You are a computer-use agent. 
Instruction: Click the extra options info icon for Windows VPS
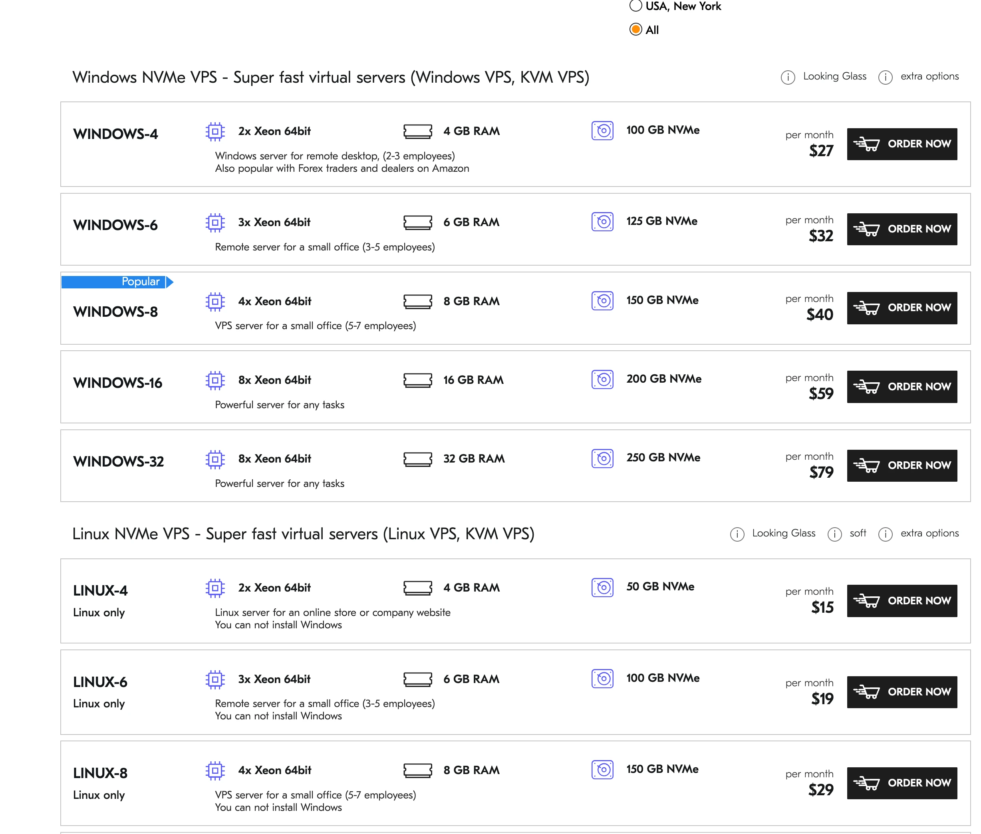tap(885, 77)
